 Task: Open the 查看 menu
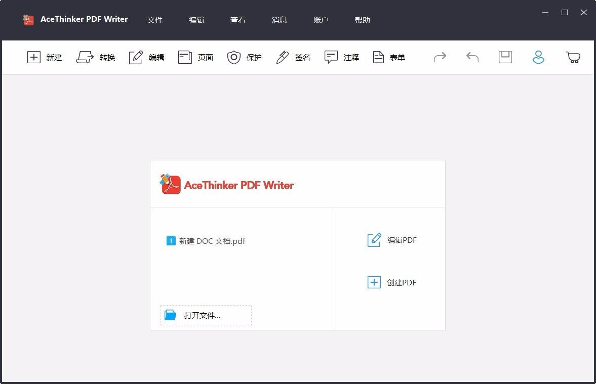(x=238, y=20)
